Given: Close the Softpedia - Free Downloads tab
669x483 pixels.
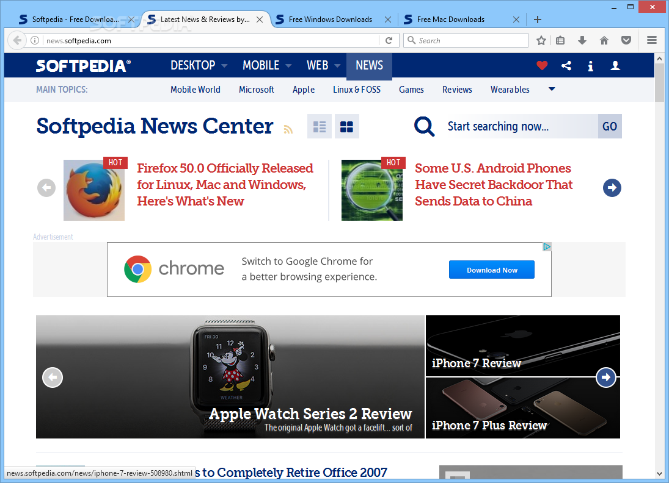Looking at the screenshot, I should tap(131, 20).
